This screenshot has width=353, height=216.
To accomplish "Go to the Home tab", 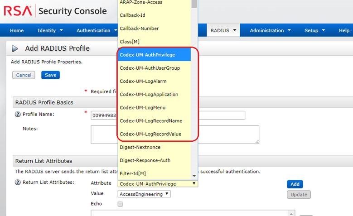I will pos(17,30).
